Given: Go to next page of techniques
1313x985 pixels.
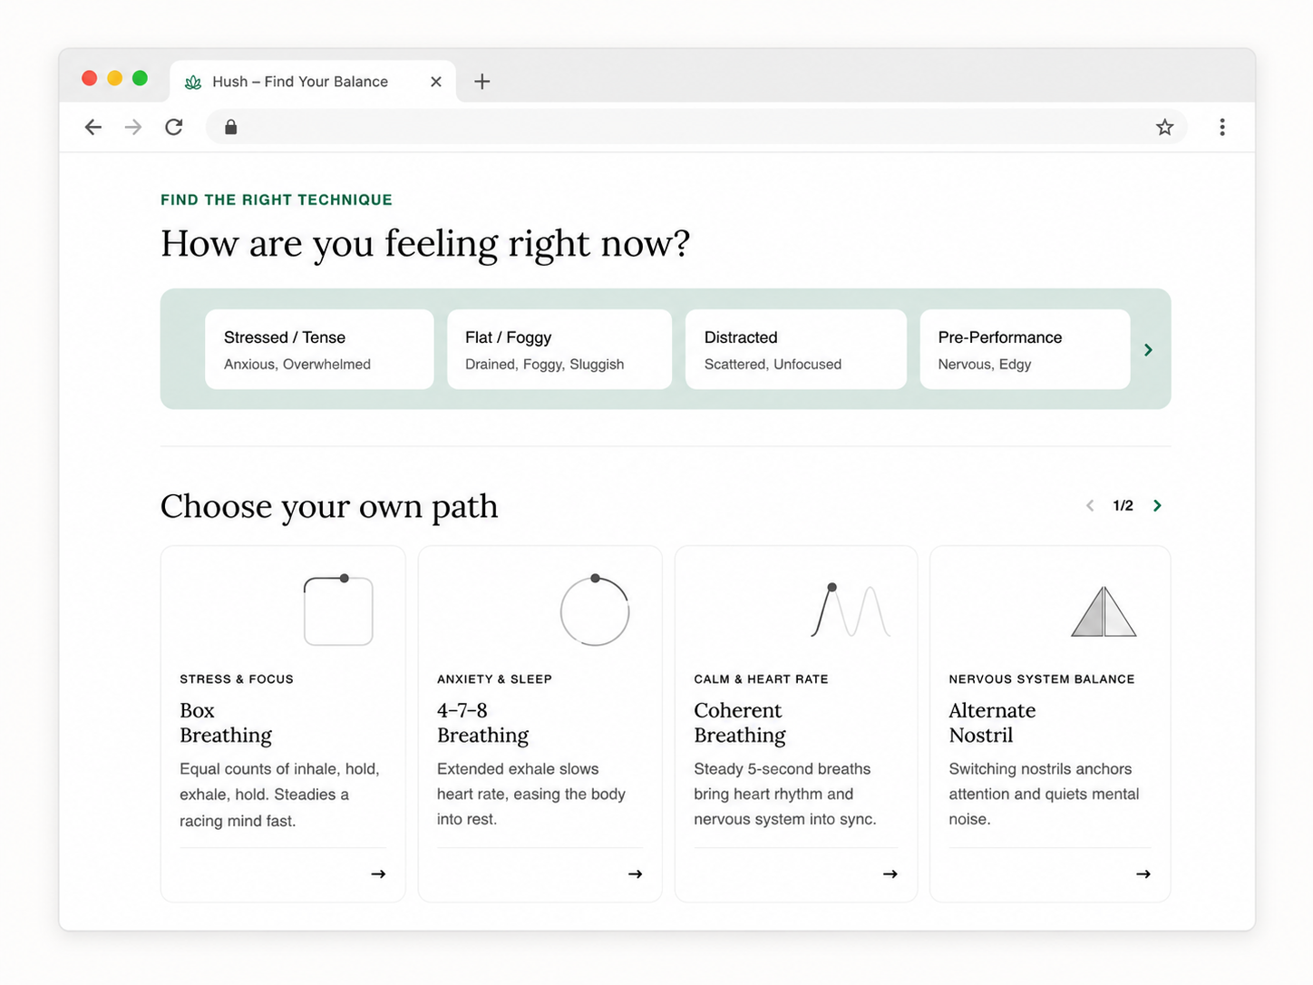Looking at the screenshot, I should [x=1157, y=506].
